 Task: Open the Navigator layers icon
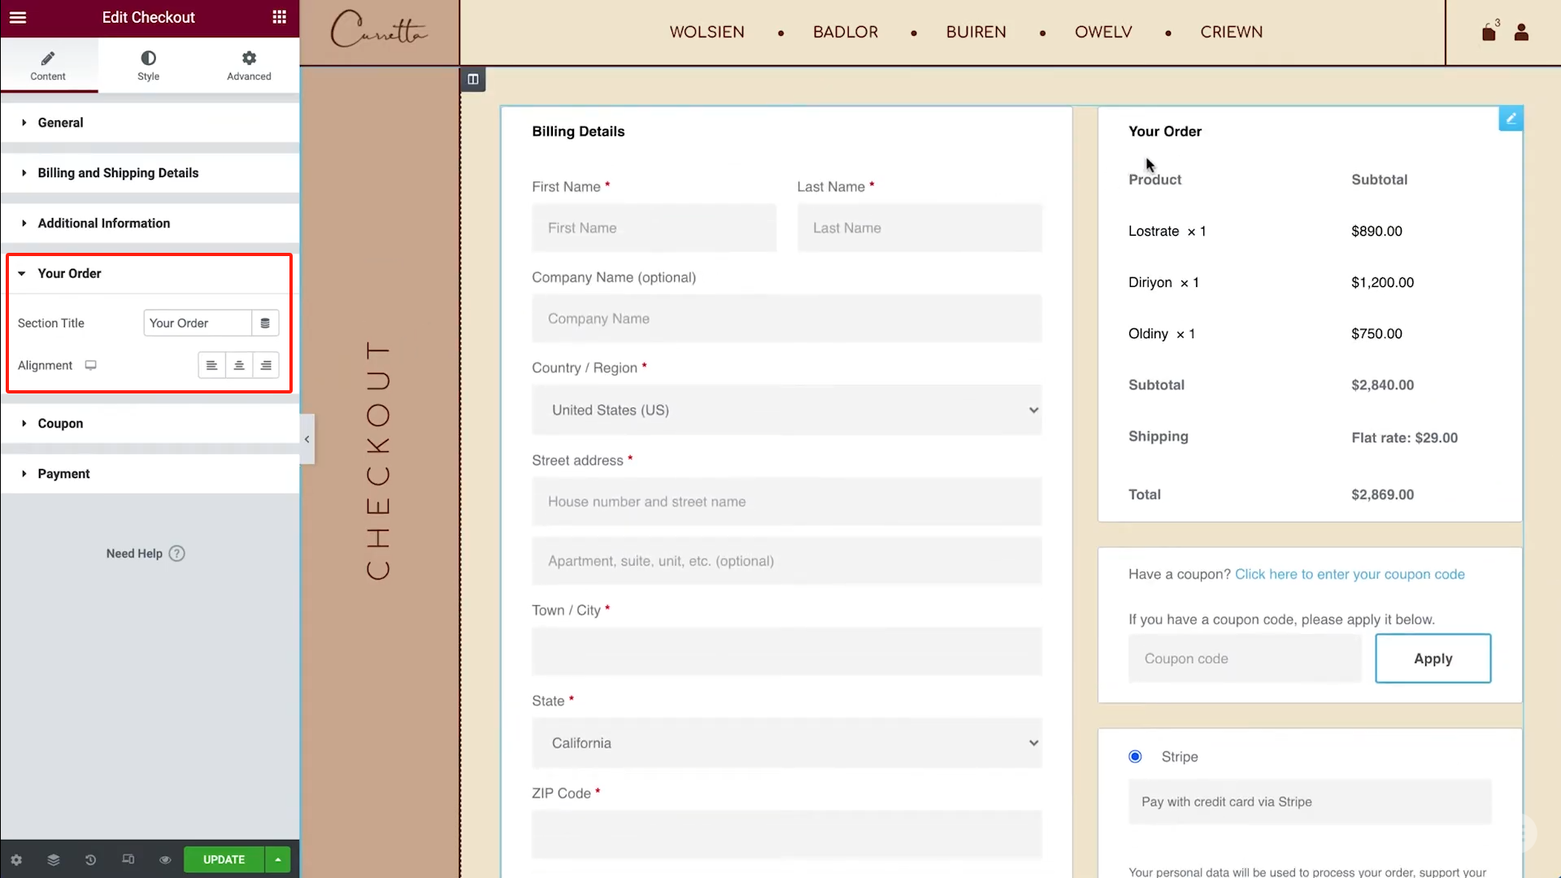pos(54,859)
